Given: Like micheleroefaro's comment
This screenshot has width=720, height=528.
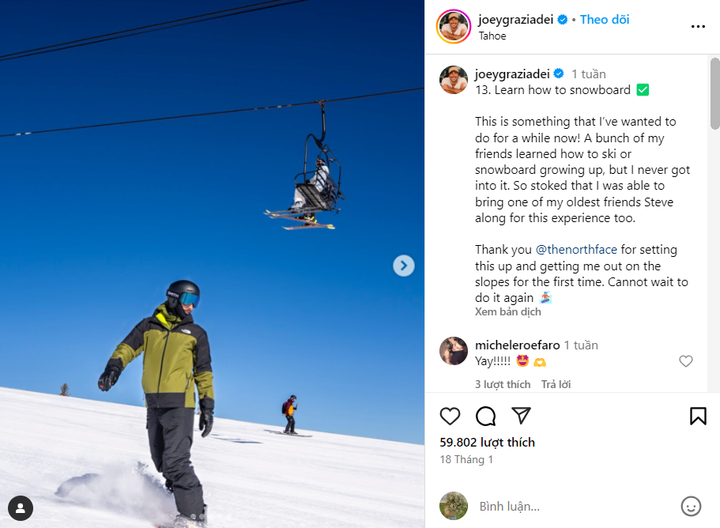Looking at the screenshot, I should coord(685,361).
